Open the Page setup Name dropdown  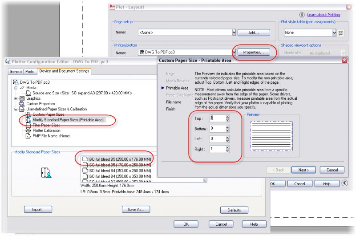click(234, 33)
